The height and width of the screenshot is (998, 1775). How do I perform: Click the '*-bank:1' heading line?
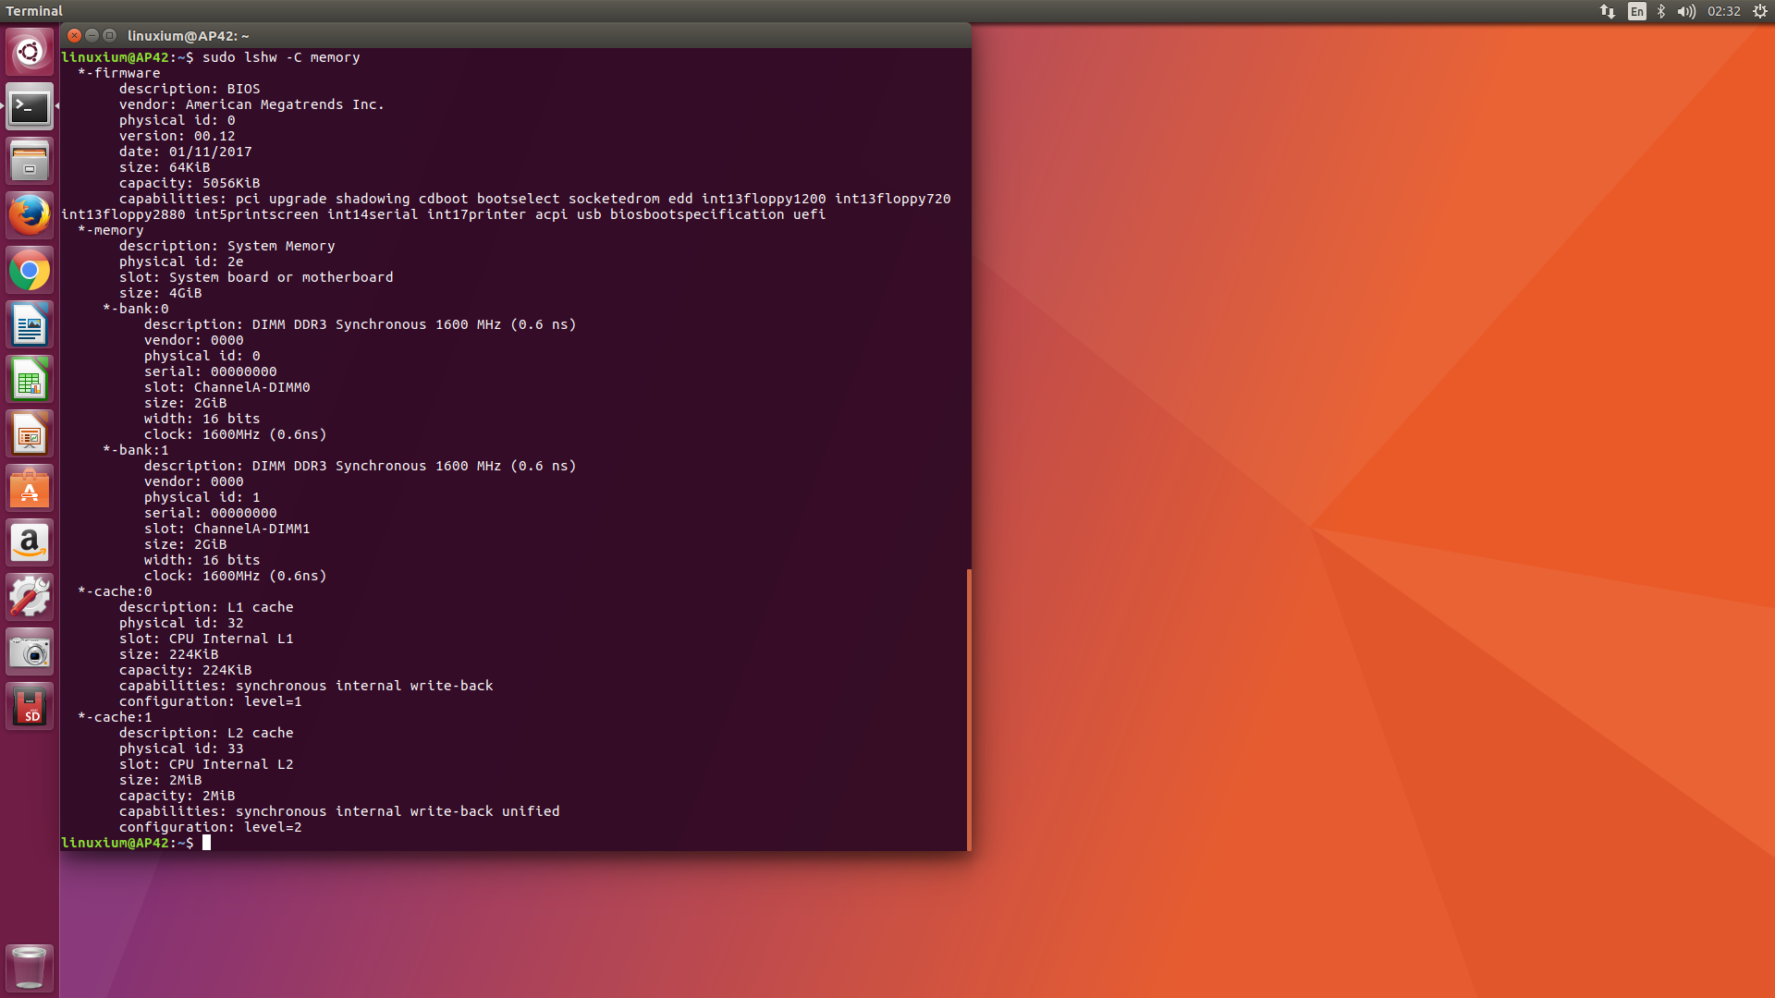point(136,450)
